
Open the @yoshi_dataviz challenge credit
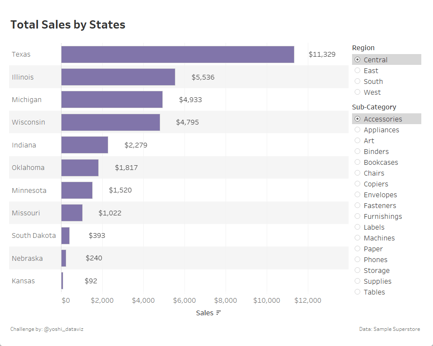coord(63,329)
